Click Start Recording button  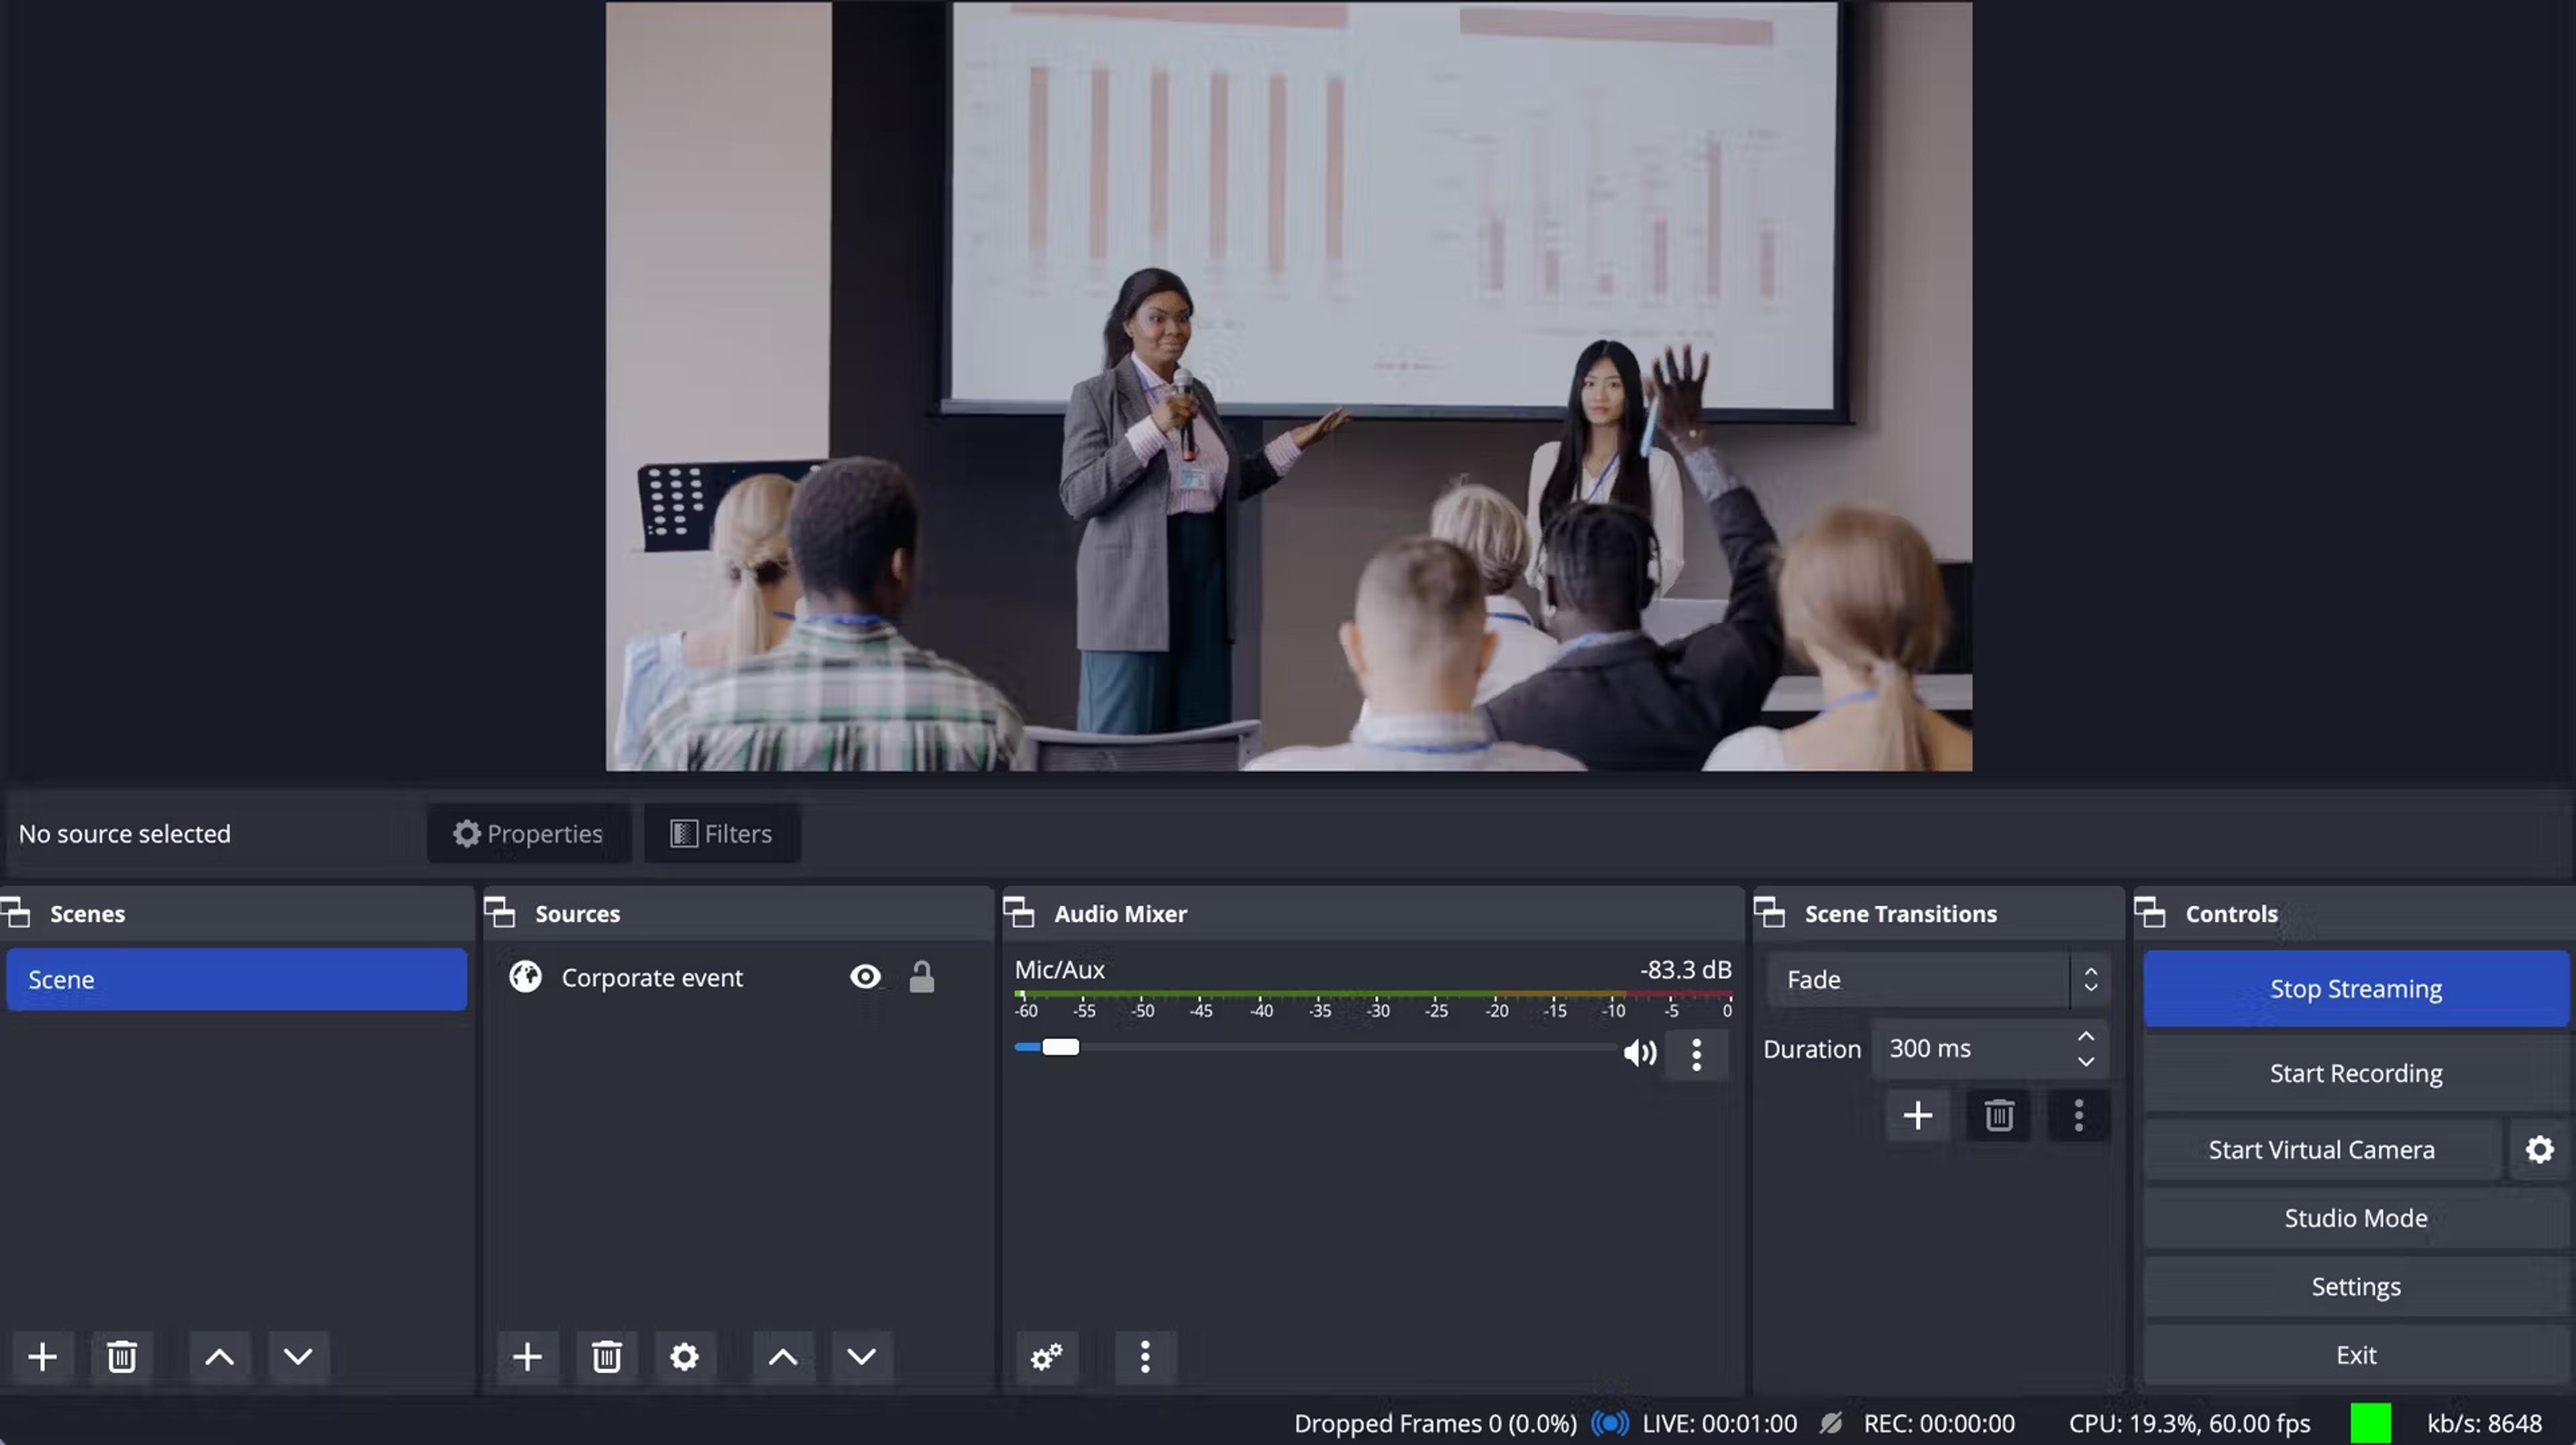tap(2355, 1073)
